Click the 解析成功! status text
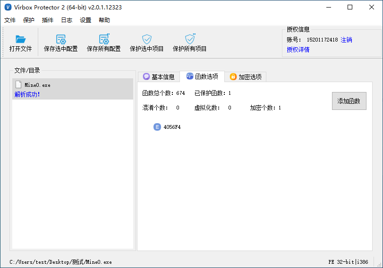 27,94
